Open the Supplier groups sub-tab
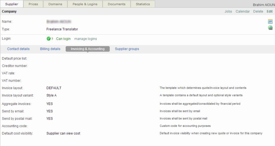The image size is (275, 146). click(127, 49)
